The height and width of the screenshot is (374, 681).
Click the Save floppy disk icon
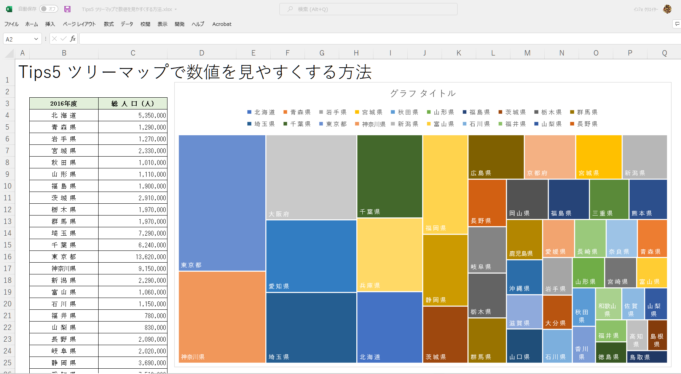click(x=67, y=9)
